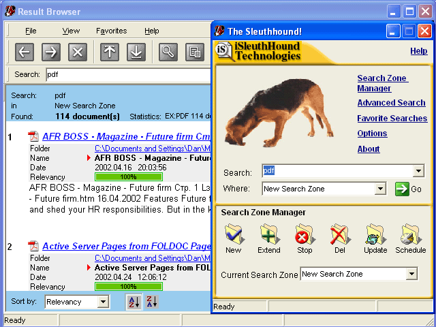Minimize the Sleuthhound window

tap(393, 31)
